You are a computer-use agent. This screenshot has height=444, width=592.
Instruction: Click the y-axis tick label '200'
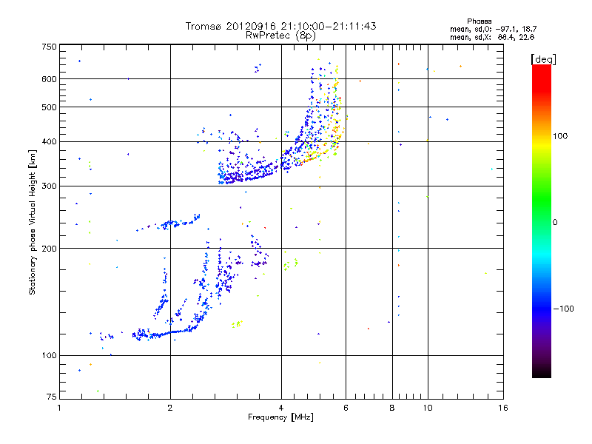point(49,249)
